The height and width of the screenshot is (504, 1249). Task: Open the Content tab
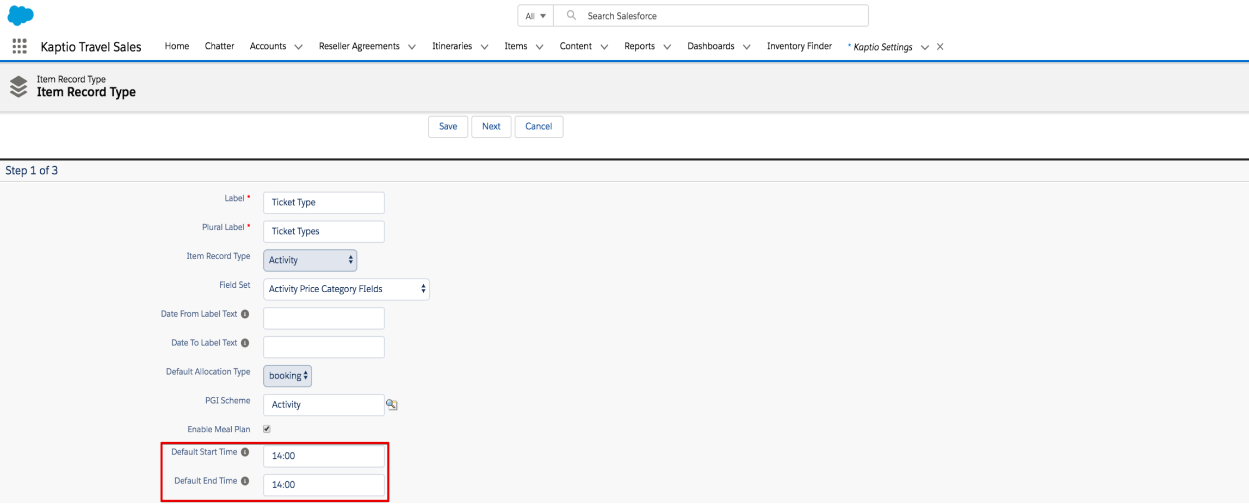click(x=576, y=46)
